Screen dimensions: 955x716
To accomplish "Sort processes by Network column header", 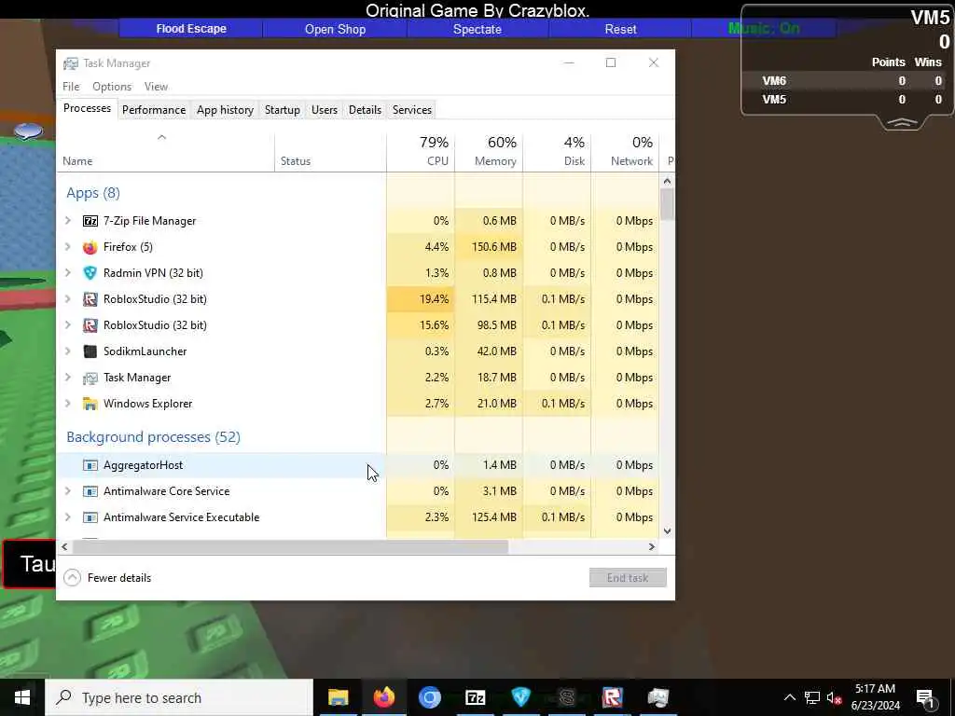I will (x=626, y=151).
